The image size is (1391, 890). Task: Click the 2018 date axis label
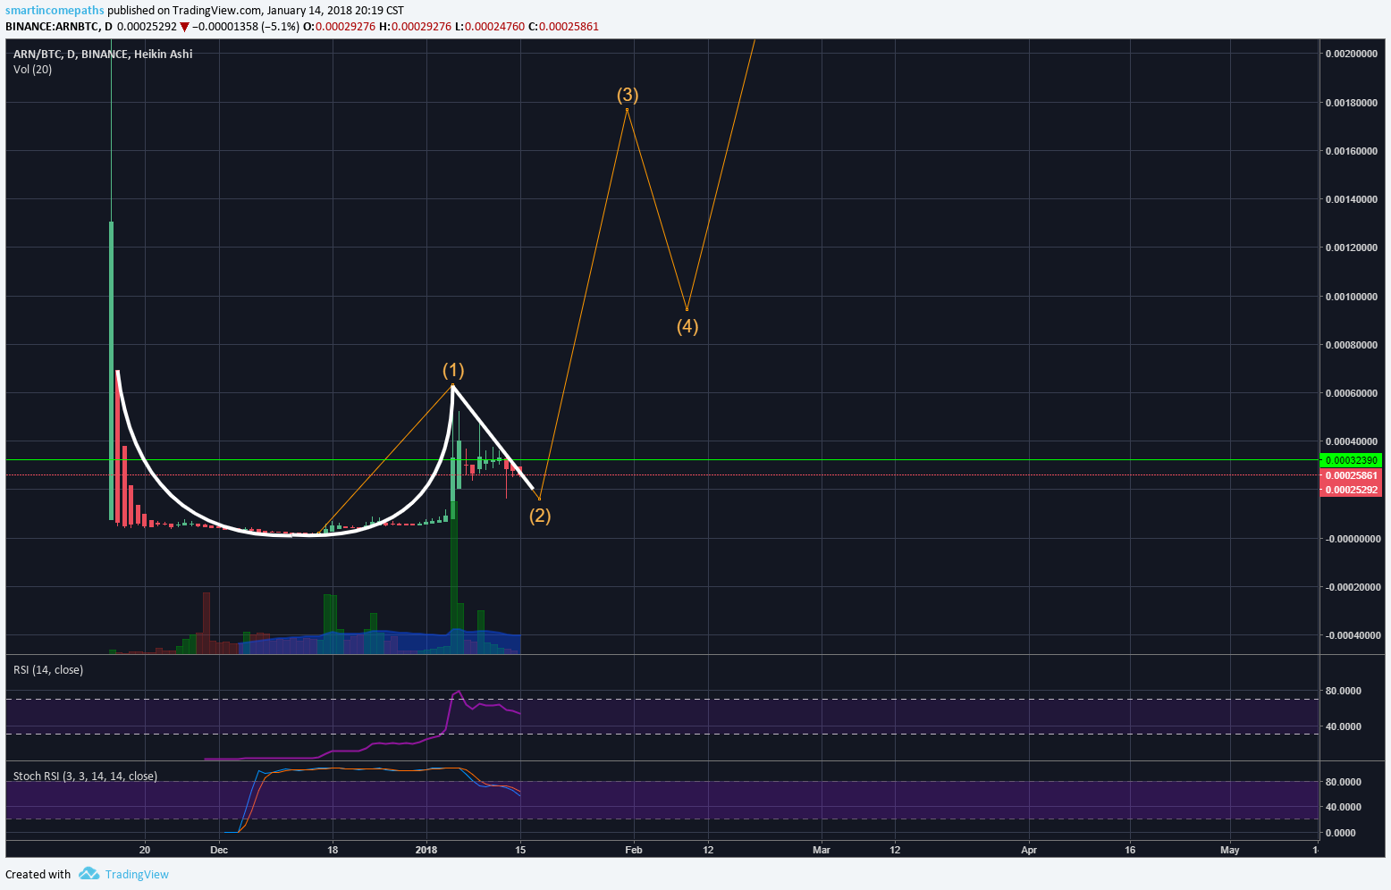pos(426,850)
